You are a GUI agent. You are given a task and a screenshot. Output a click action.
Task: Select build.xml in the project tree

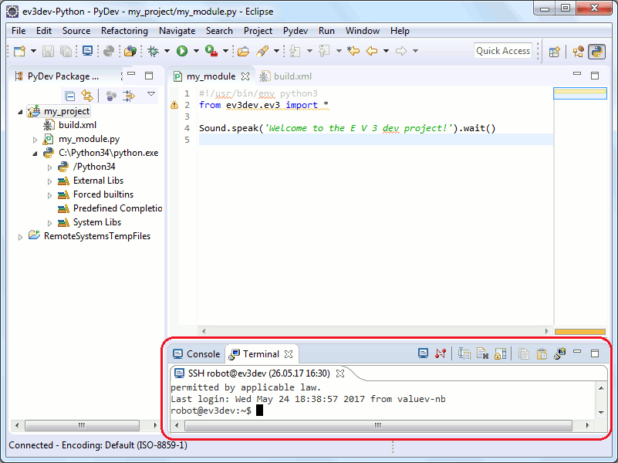pos(77,125)
